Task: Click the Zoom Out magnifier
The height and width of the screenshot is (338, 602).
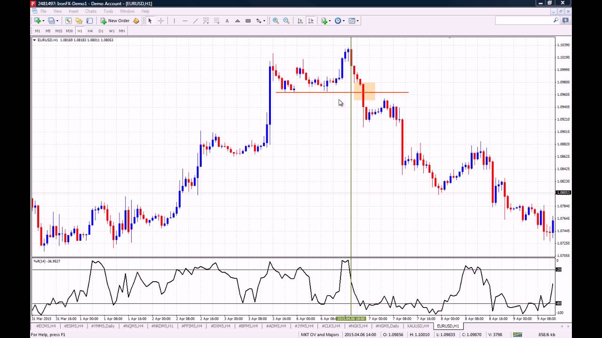Action: 286,21
